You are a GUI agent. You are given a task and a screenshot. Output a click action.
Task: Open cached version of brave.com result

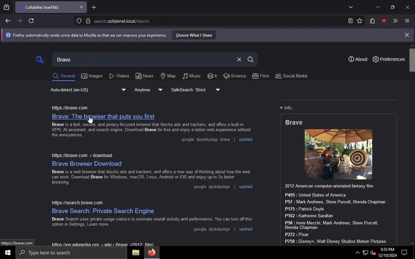point(246,140)
